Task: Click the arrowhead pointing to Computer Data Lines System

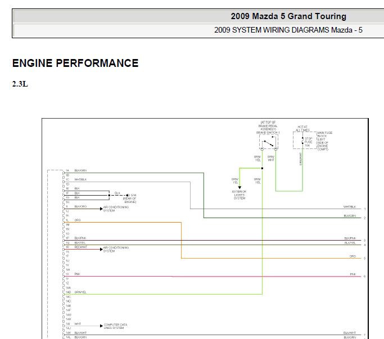Action: [101, 326]
